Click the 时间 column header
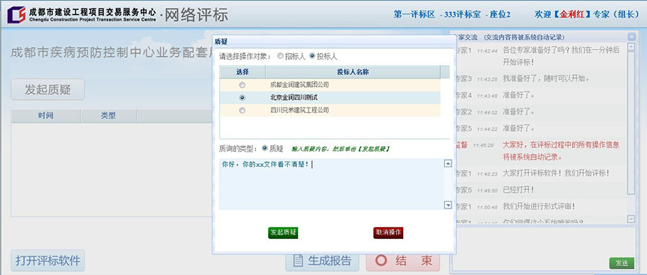Viewport: 647px width, 275px height. coord(46,116)
